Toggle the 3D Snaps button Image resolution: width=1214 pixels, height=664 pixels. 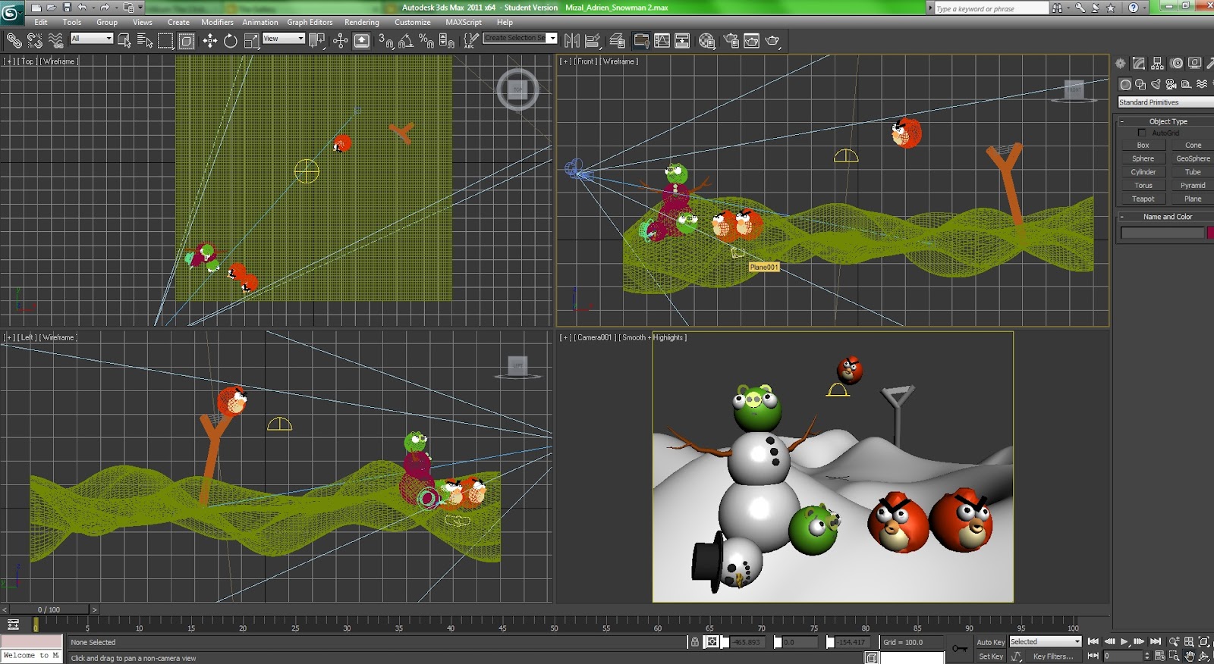[x=385, y=40]
